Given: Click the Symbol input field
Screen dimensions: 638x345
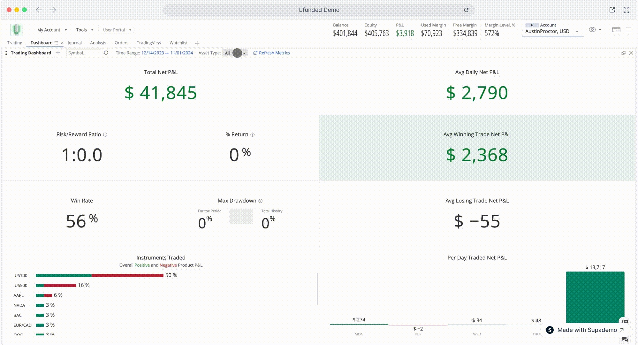Looking at the screenshot, I should 83,53.
